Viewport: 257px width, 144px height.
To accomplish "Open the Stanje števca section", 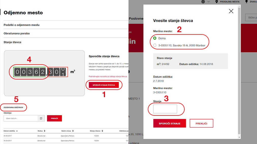I will coord(12,42).
